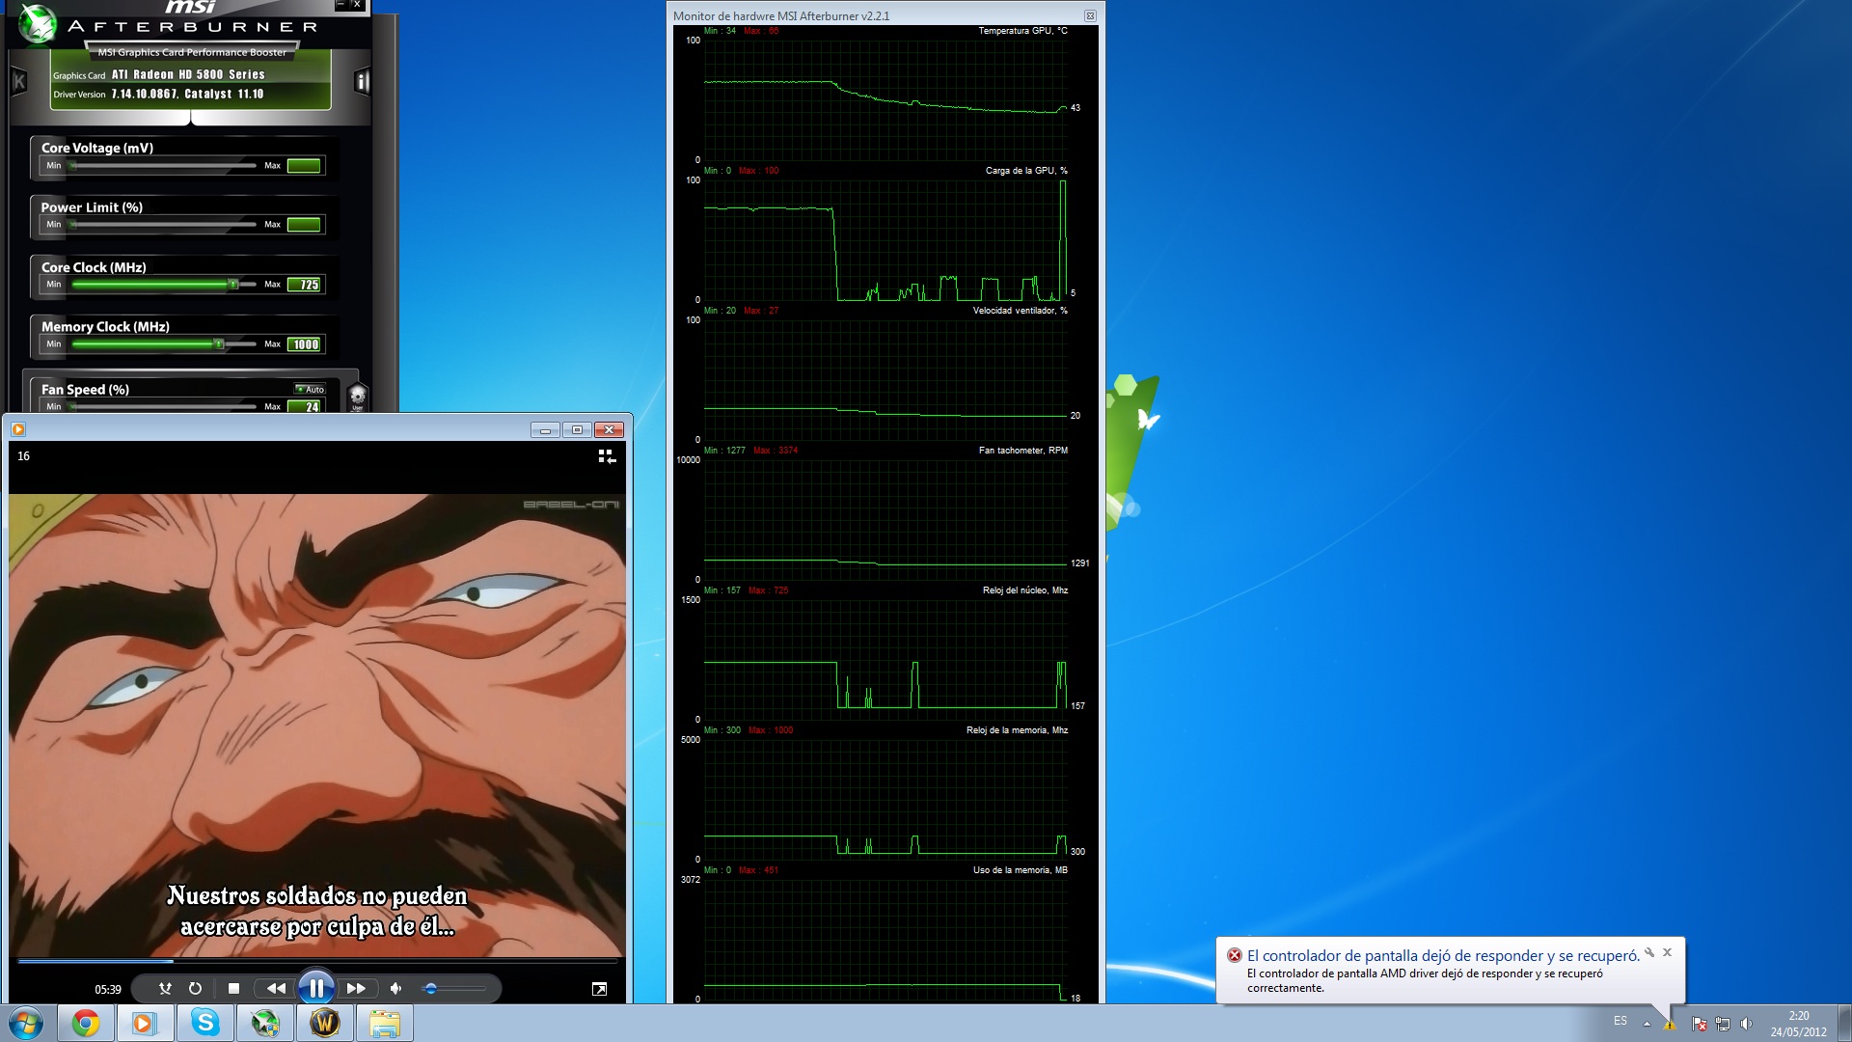Click the Core Clock slider handle
Image resolution: width=1852 pixels, height=1042 pixels.
(232, 285)
